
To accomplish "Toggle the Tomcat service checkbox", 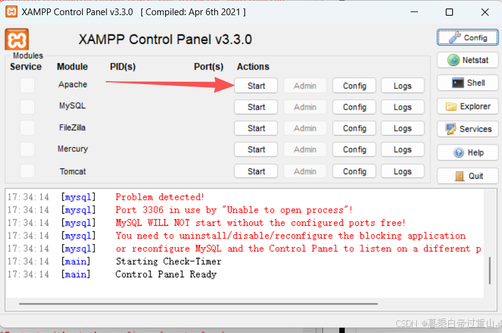I will (27, 171).
